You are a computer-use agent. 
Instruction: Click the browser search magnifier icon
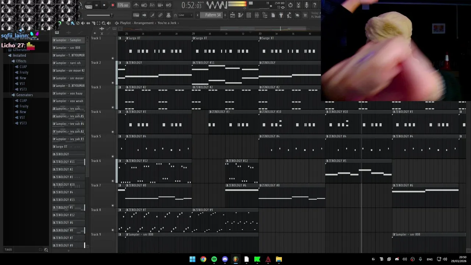coord(46,250)
